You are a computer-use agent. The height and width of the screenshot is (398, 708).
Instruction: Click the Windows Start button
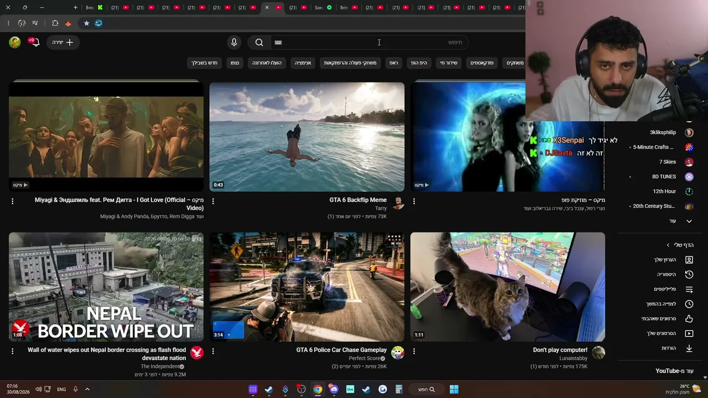454,389
